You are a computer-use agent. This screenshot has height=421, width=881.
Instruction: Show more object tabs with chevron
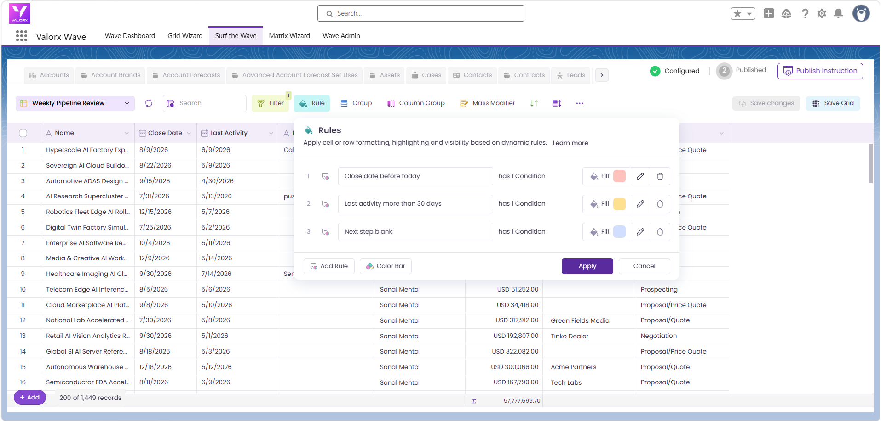pos(602,75)
